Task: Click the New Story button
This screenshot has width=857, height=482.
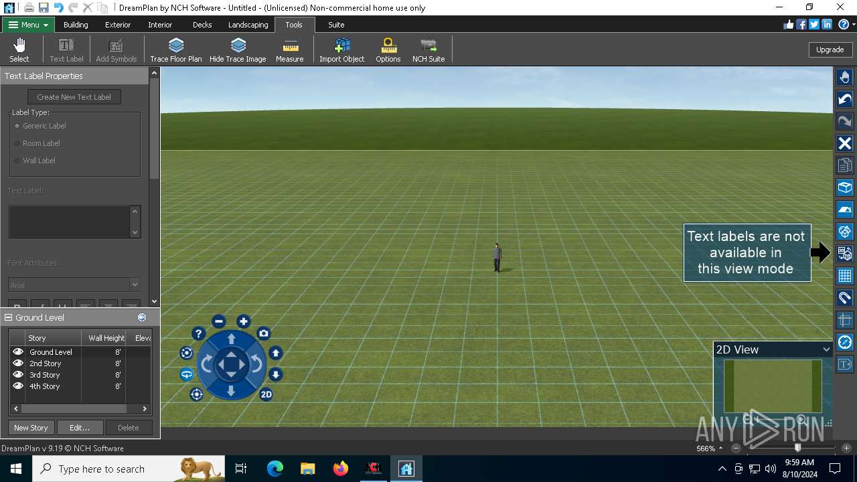Action: [31, 428]
